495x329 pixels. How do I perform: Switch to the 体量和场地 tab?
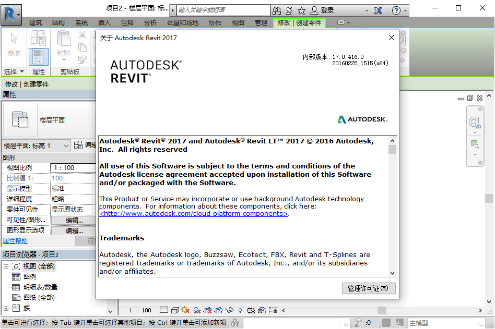tap(183, 23)
